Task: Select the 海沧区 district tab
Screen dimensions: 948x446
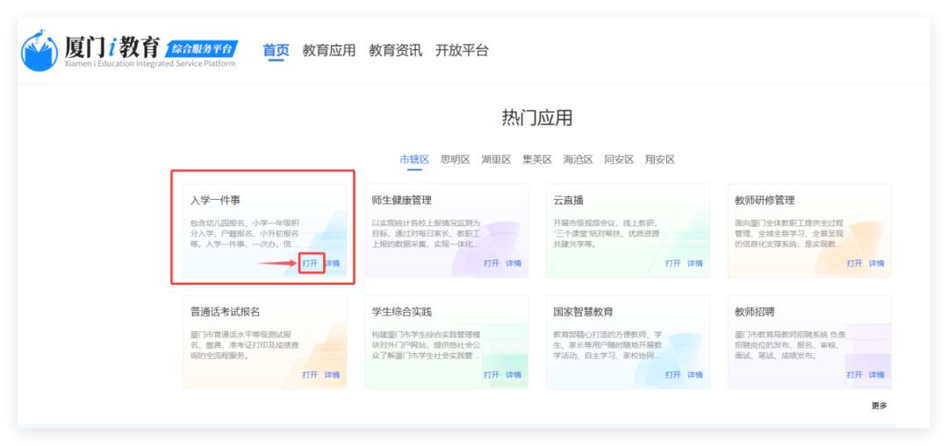Action: (578, 159)
